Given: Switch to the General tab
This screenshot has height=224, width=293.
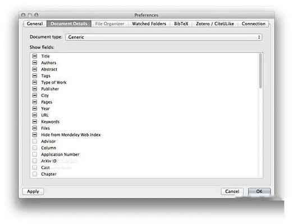Looking at the screenshot, I should click(35, 24).
